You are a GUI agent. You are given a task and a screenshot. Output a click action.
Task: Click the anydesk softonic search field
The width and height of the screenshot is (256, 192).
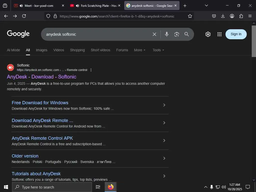click(x=98, y=34)
